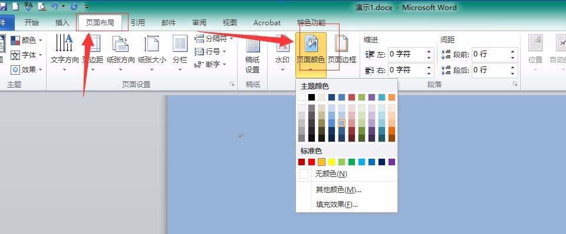Click the 文字方向 text direction icon

64,43
